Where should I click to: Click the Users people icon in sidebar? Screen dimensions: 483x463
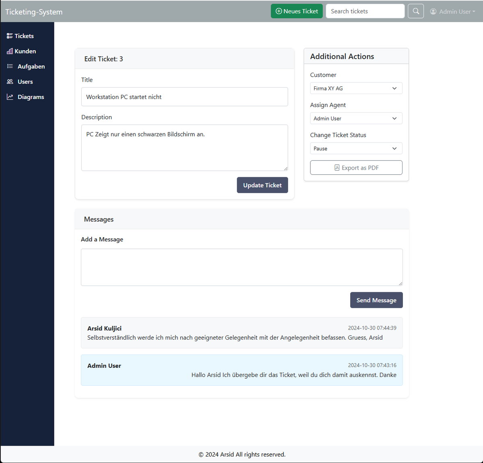pyautogui.click(x=10, y=82)
